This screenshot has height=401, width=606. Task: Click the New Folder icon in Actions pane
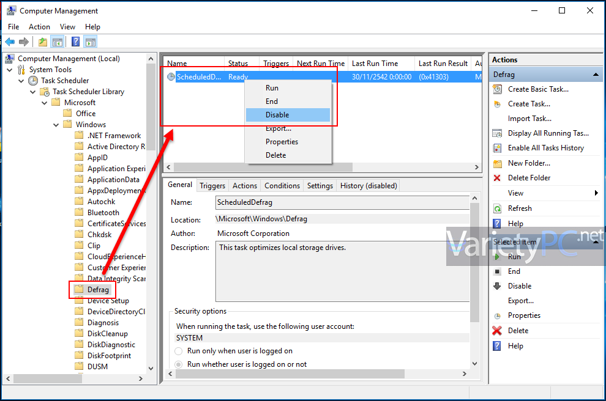[x=496, y=163]
